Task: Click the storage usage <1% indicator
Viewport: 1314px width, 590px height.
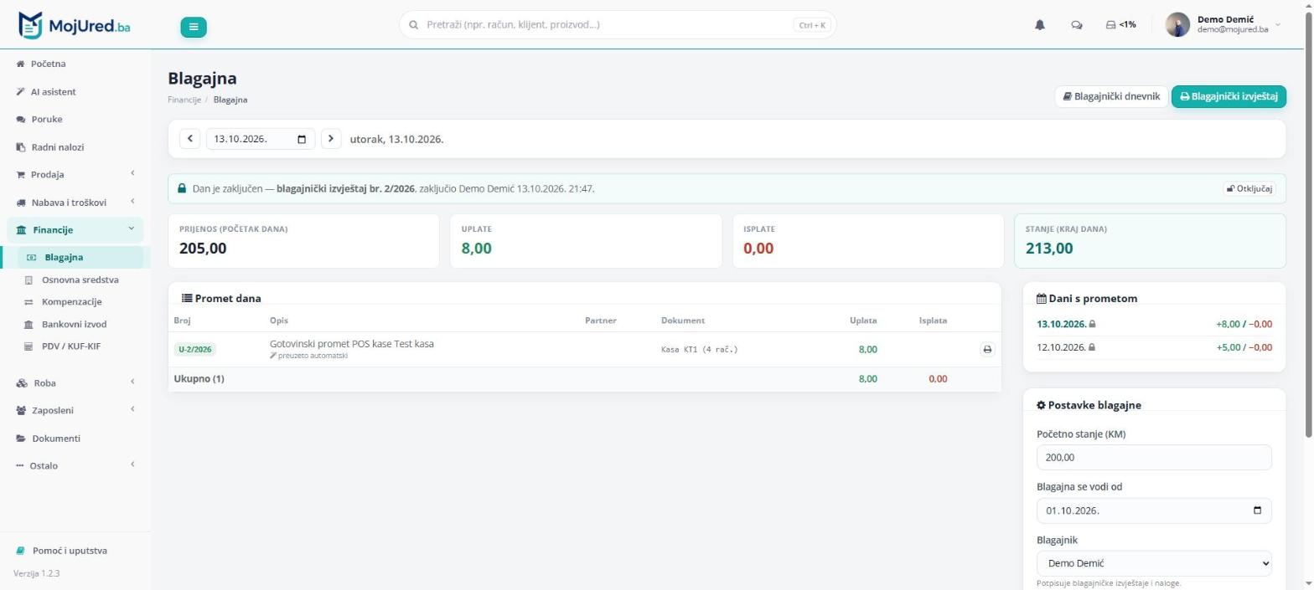Action: 1120,25
